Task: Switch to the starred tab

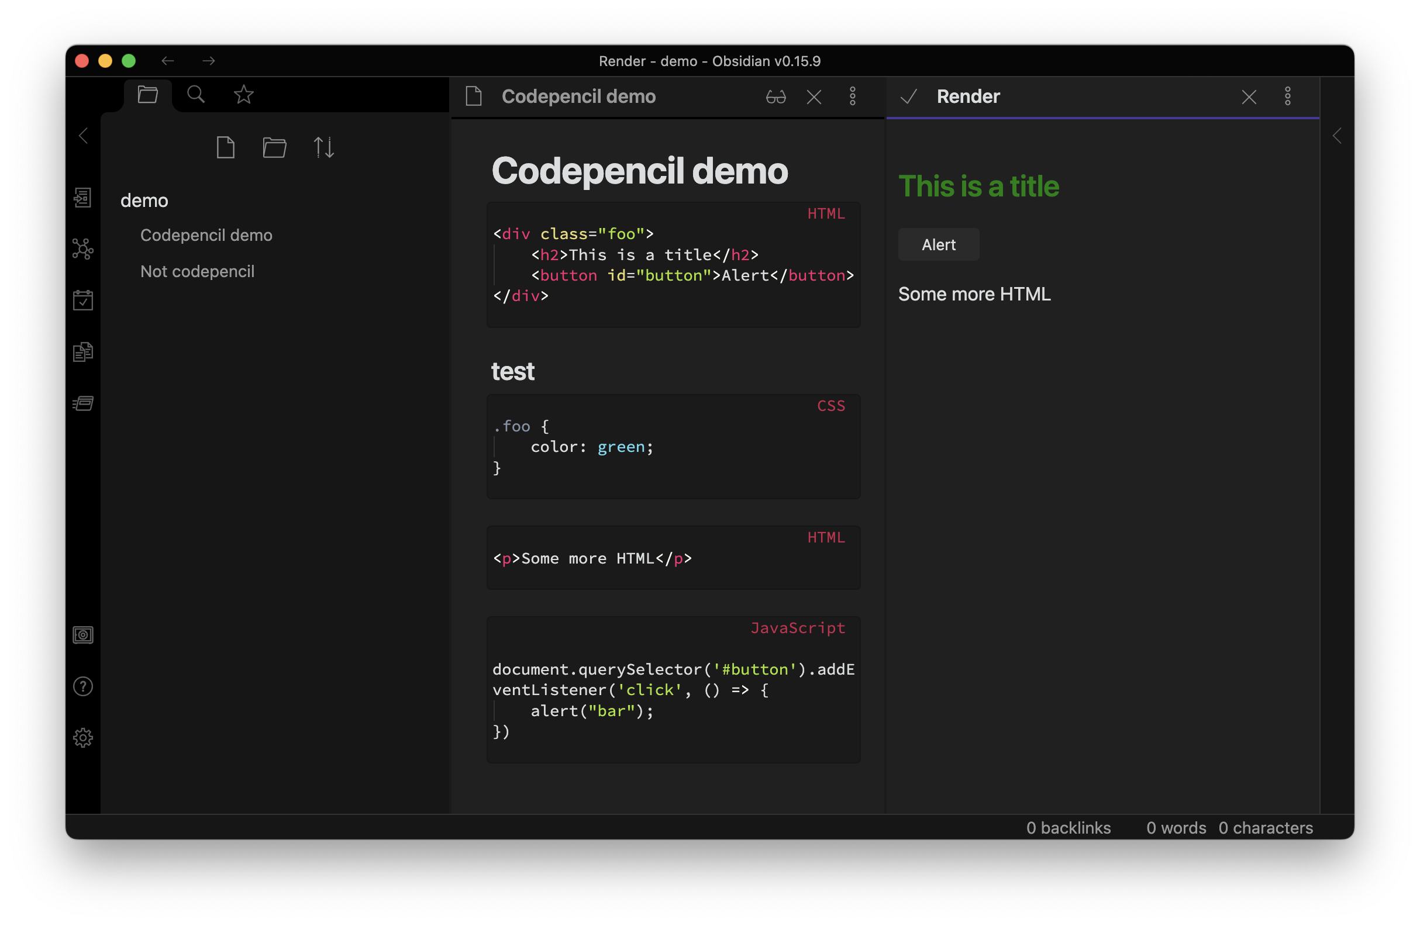Action: [243, 94]
